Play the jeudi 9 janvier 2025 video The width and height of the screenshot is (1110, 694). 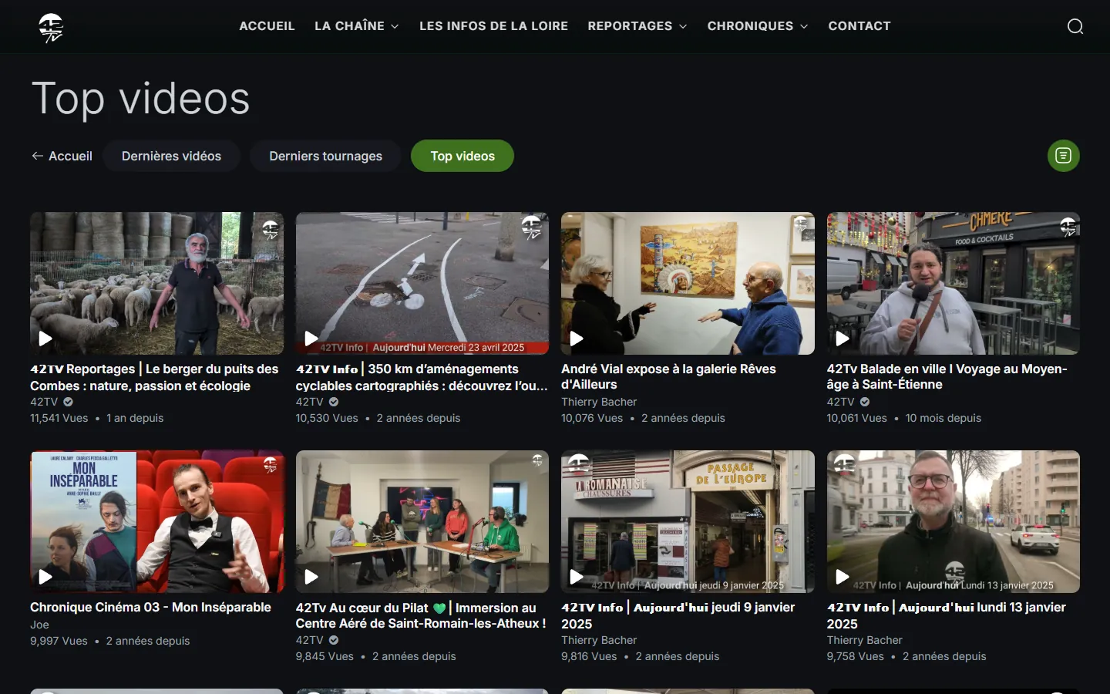point(577,576)
